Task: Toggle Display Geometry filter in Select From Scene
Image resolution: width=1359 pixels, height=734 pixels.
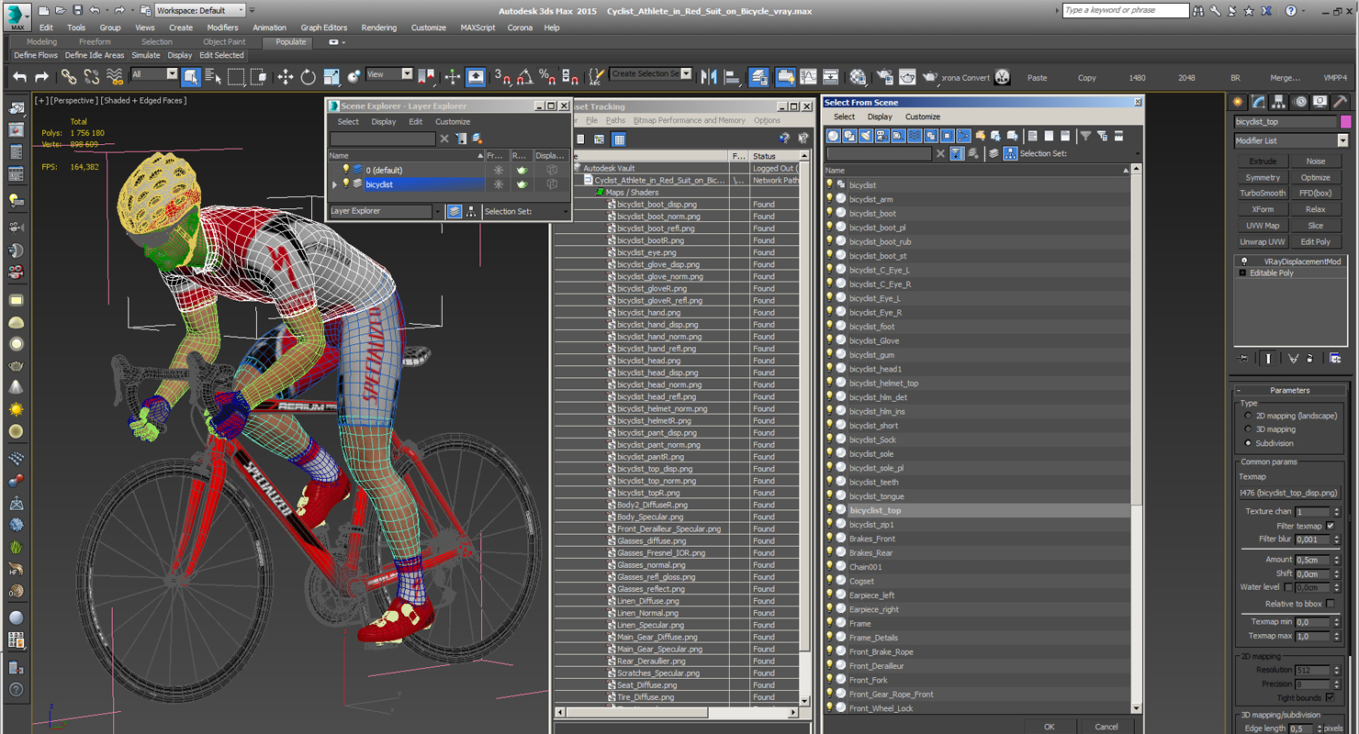Action: pos(833,136)
